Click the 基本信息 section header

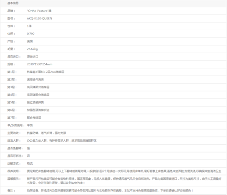pyautogui.click(x=13, y=3)
